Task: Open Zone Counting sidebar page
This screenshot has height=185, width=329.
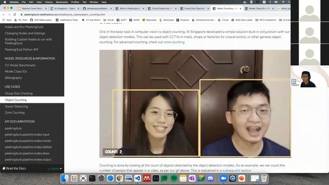Action: click(x=15, y=113)
